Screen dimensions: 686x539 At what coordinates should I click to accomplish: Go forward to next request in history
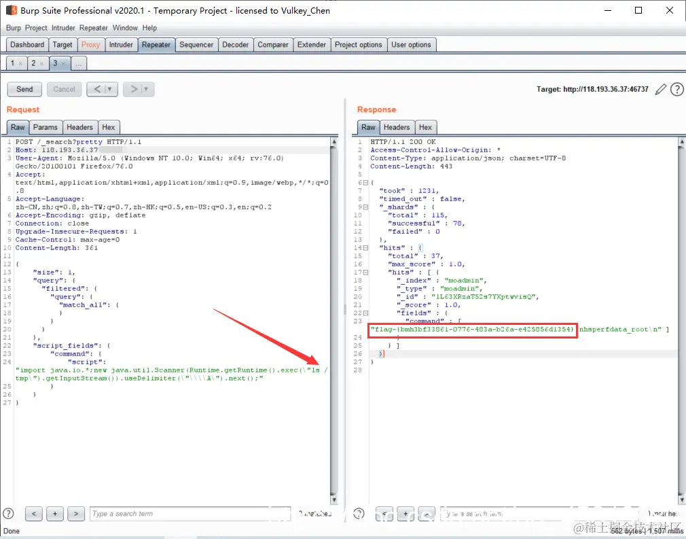click(133, 89)
